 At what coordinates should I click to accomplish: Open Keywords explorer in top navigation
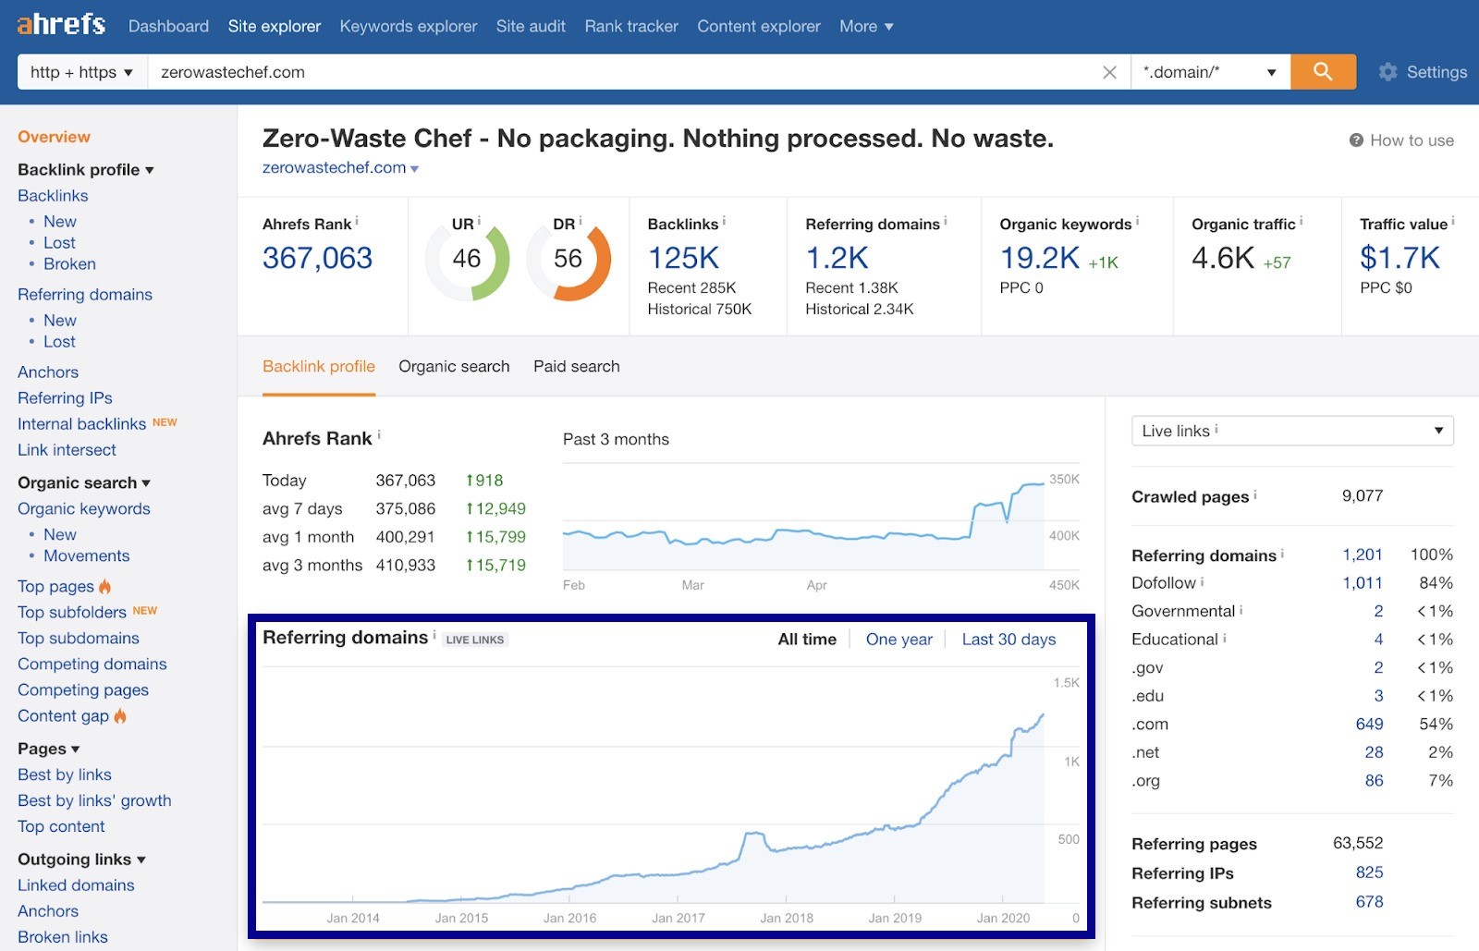coord(409,26)
